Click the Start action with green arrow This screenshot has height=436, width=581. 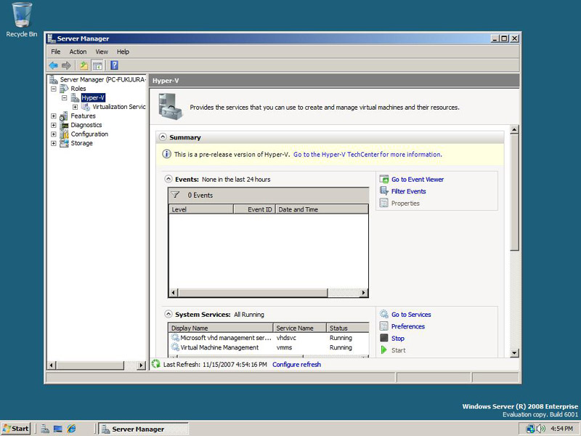click(x=398, y=350)
